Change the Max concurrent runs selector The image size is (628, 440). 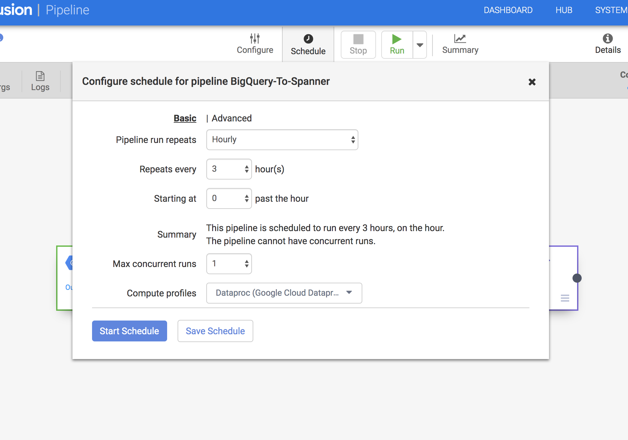click(229, 264)
